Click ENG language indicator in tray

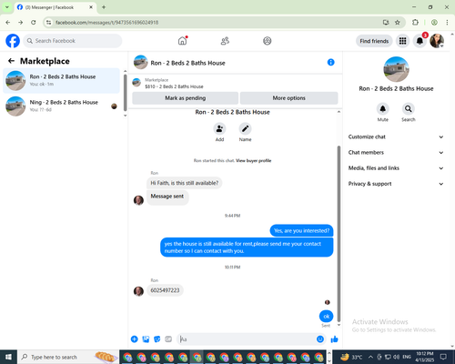point(407,357)
